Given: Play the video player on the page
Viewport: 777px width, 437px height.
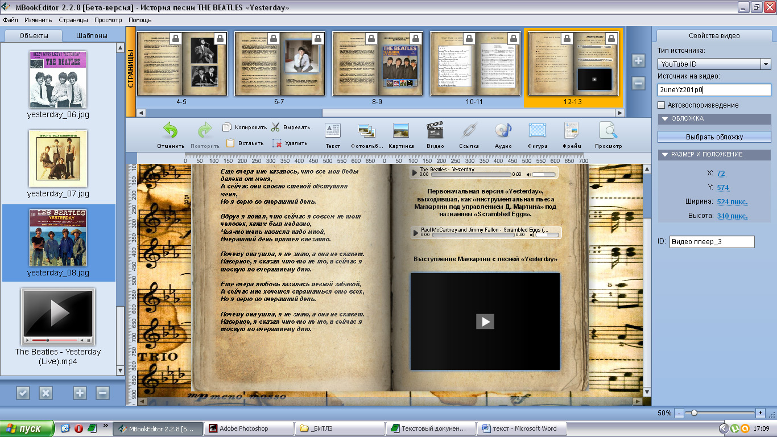Looking at the screenshot, I should [x=485, y=321].
